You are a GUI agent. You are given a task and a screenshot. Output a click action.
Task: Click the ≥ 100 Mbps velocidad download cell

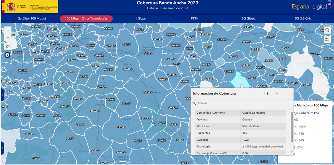coord(263,146)
